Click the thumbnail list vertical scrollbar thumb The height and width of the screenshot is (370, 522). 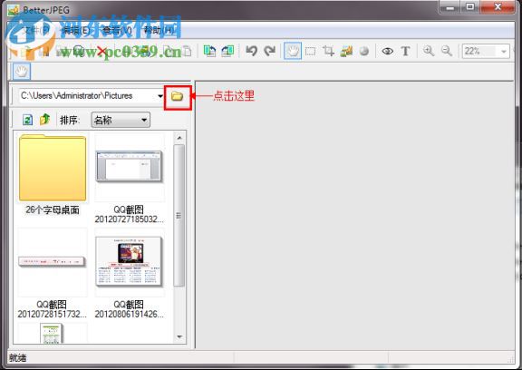tap(179, 216)
